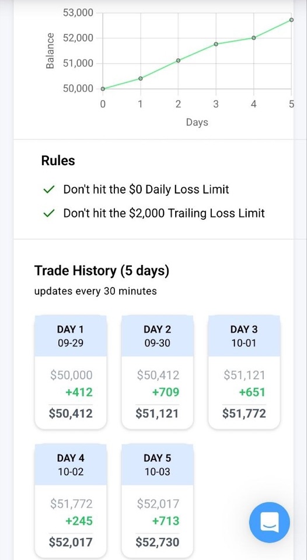This screenshot has width=307, height=560.
Task: Open the blue chat support bubble
Action: 270,523
